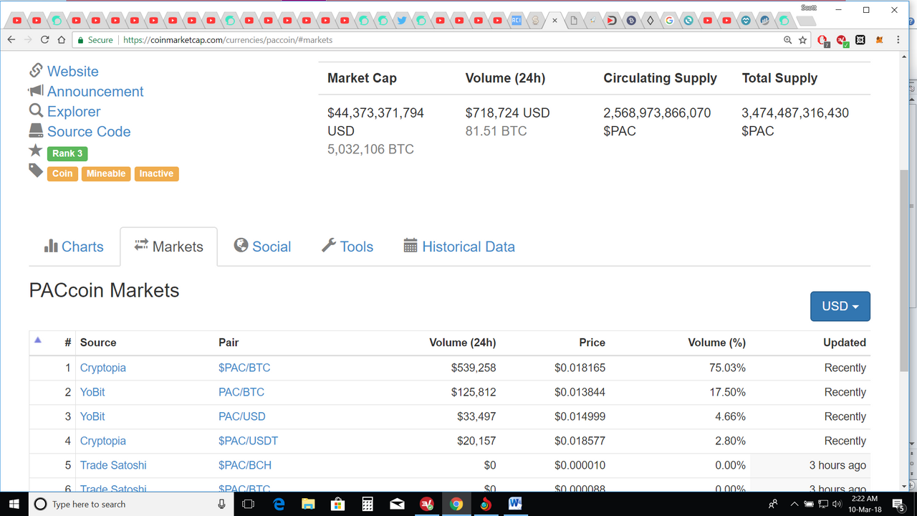Sort table by Source column
The image size is (917, 516).
coord(98,343)
